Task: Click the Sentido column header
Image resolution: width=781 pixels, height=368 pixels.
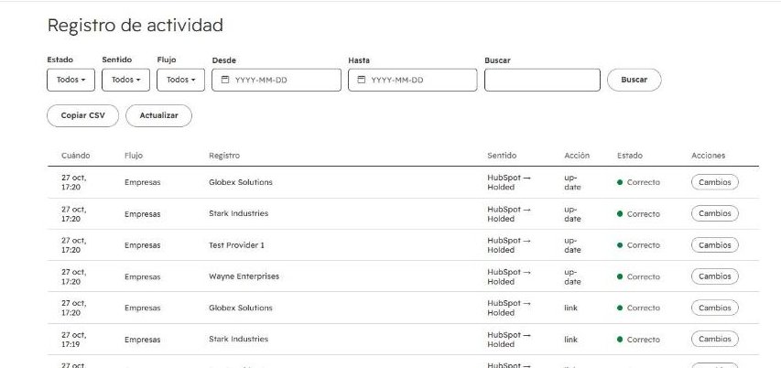Action: (x=502, y=156)
